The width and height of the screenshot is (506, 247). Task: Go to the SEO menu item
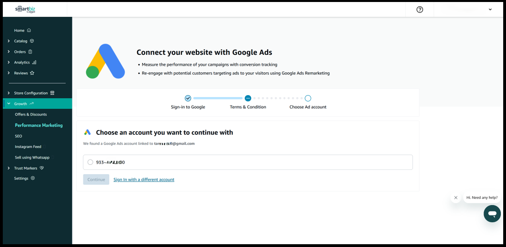tap(18, 136)
